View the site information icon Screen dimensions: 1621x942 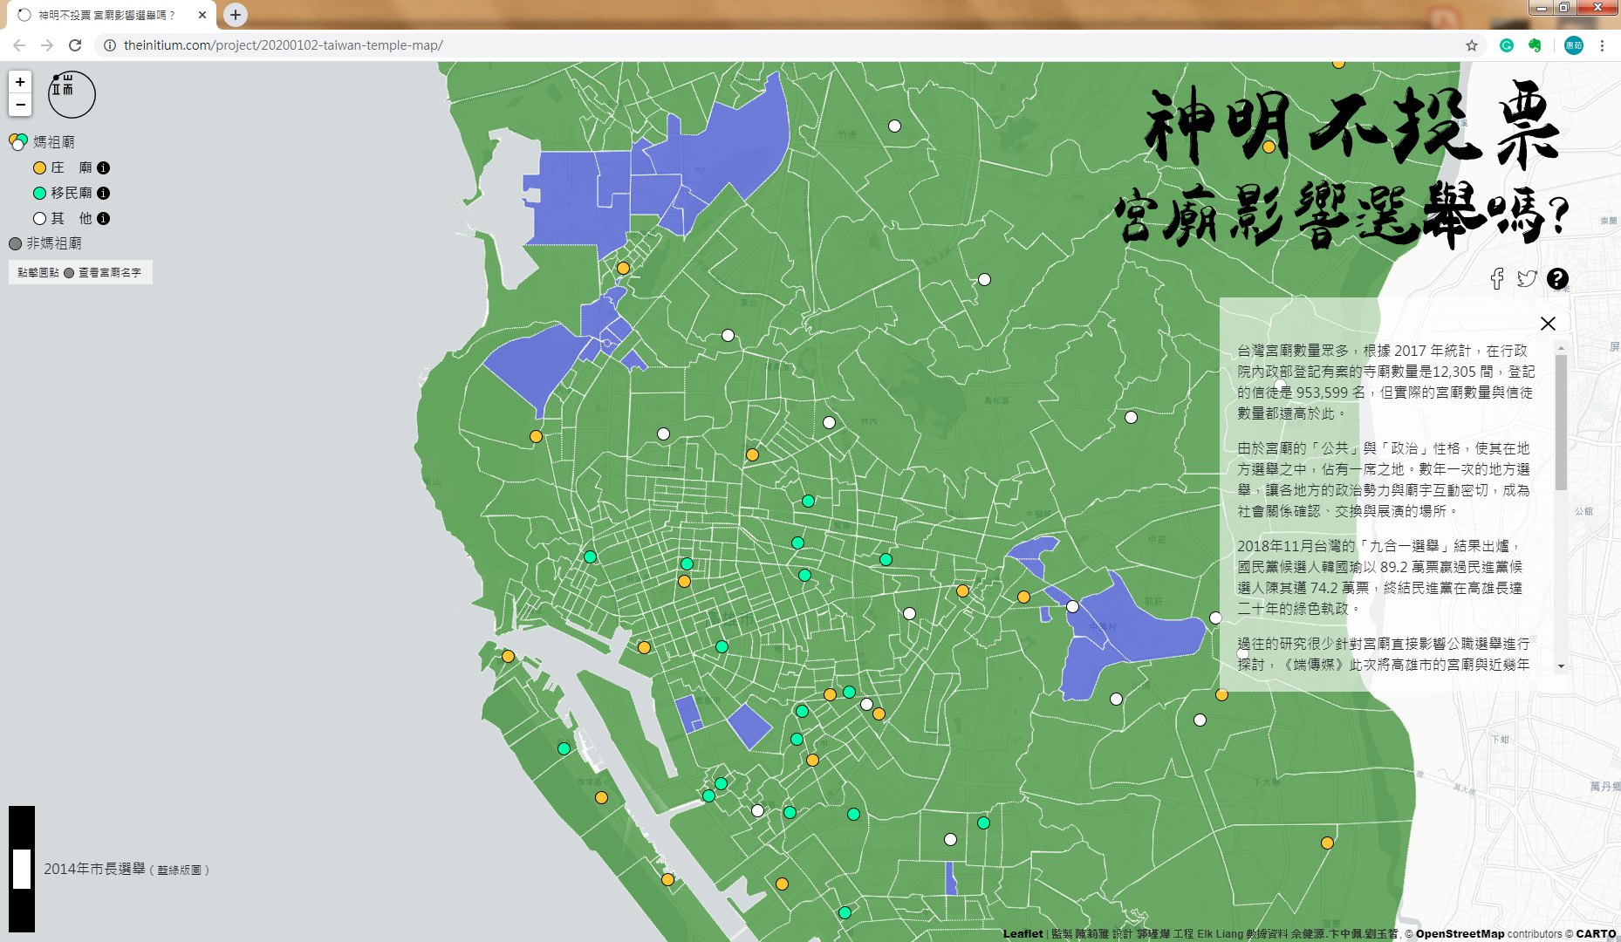pyautogui.click(x=110, y=45)
